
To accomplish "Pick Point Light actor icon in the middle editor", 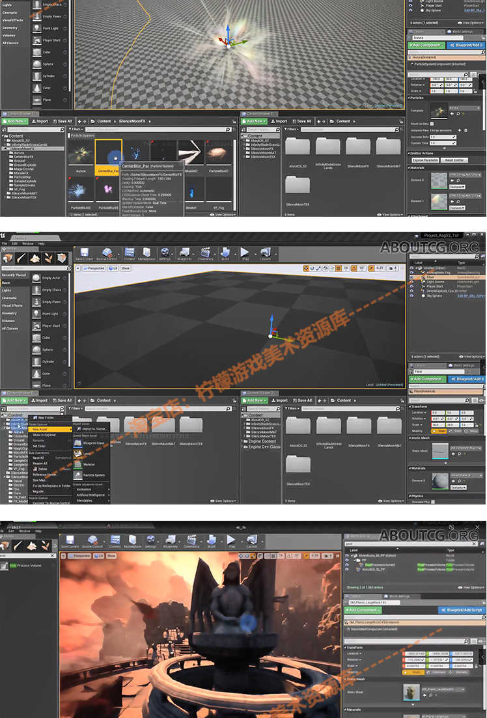I will point(36,314).
